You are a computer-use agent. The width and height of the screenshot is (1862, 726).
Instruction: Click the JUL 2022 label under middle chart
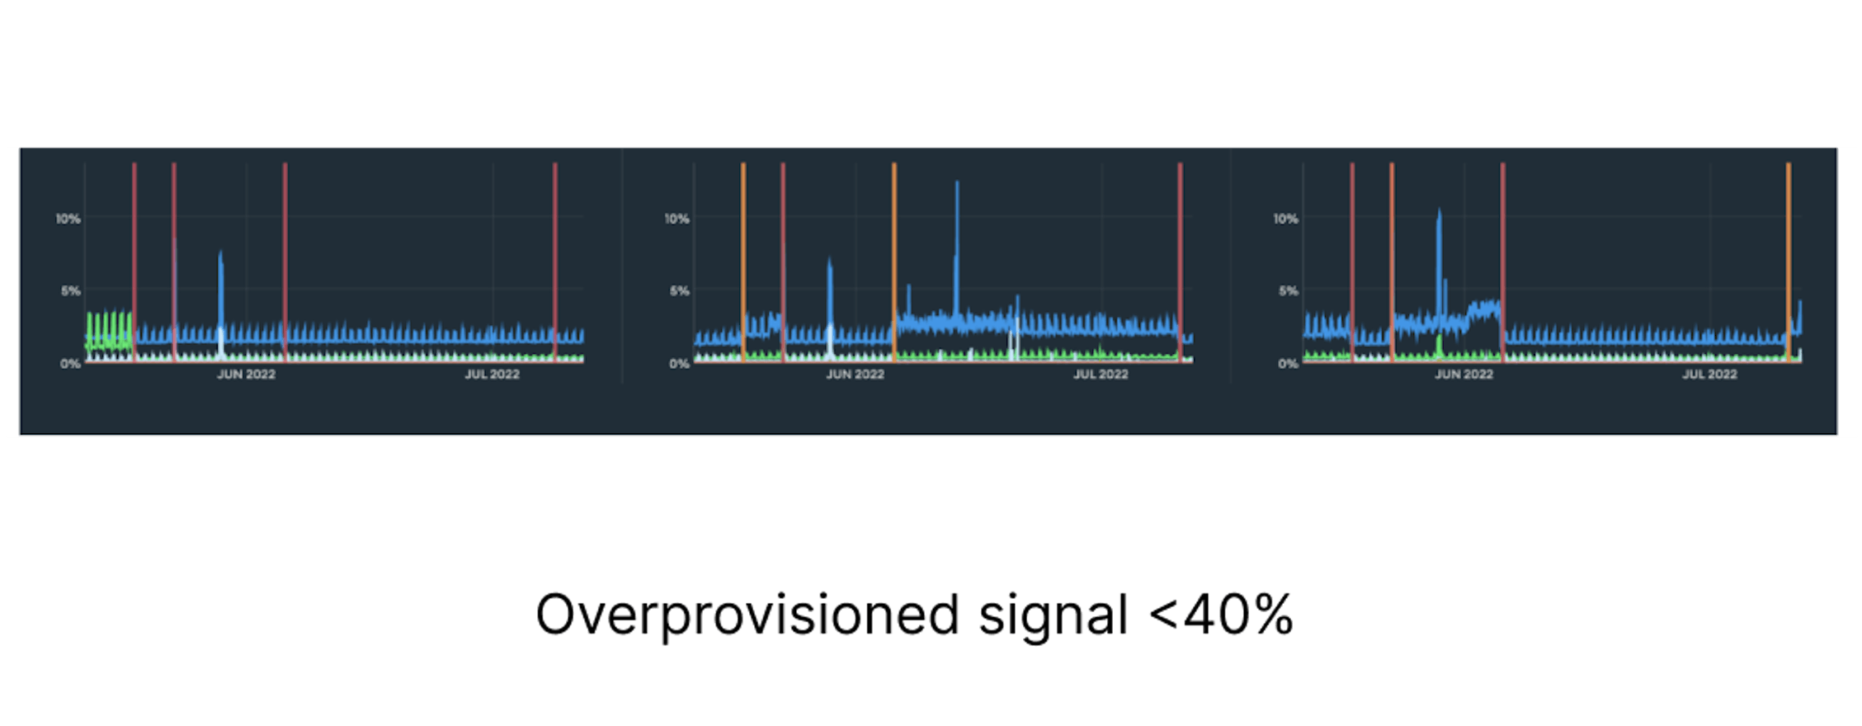[x=1101, y=375]
